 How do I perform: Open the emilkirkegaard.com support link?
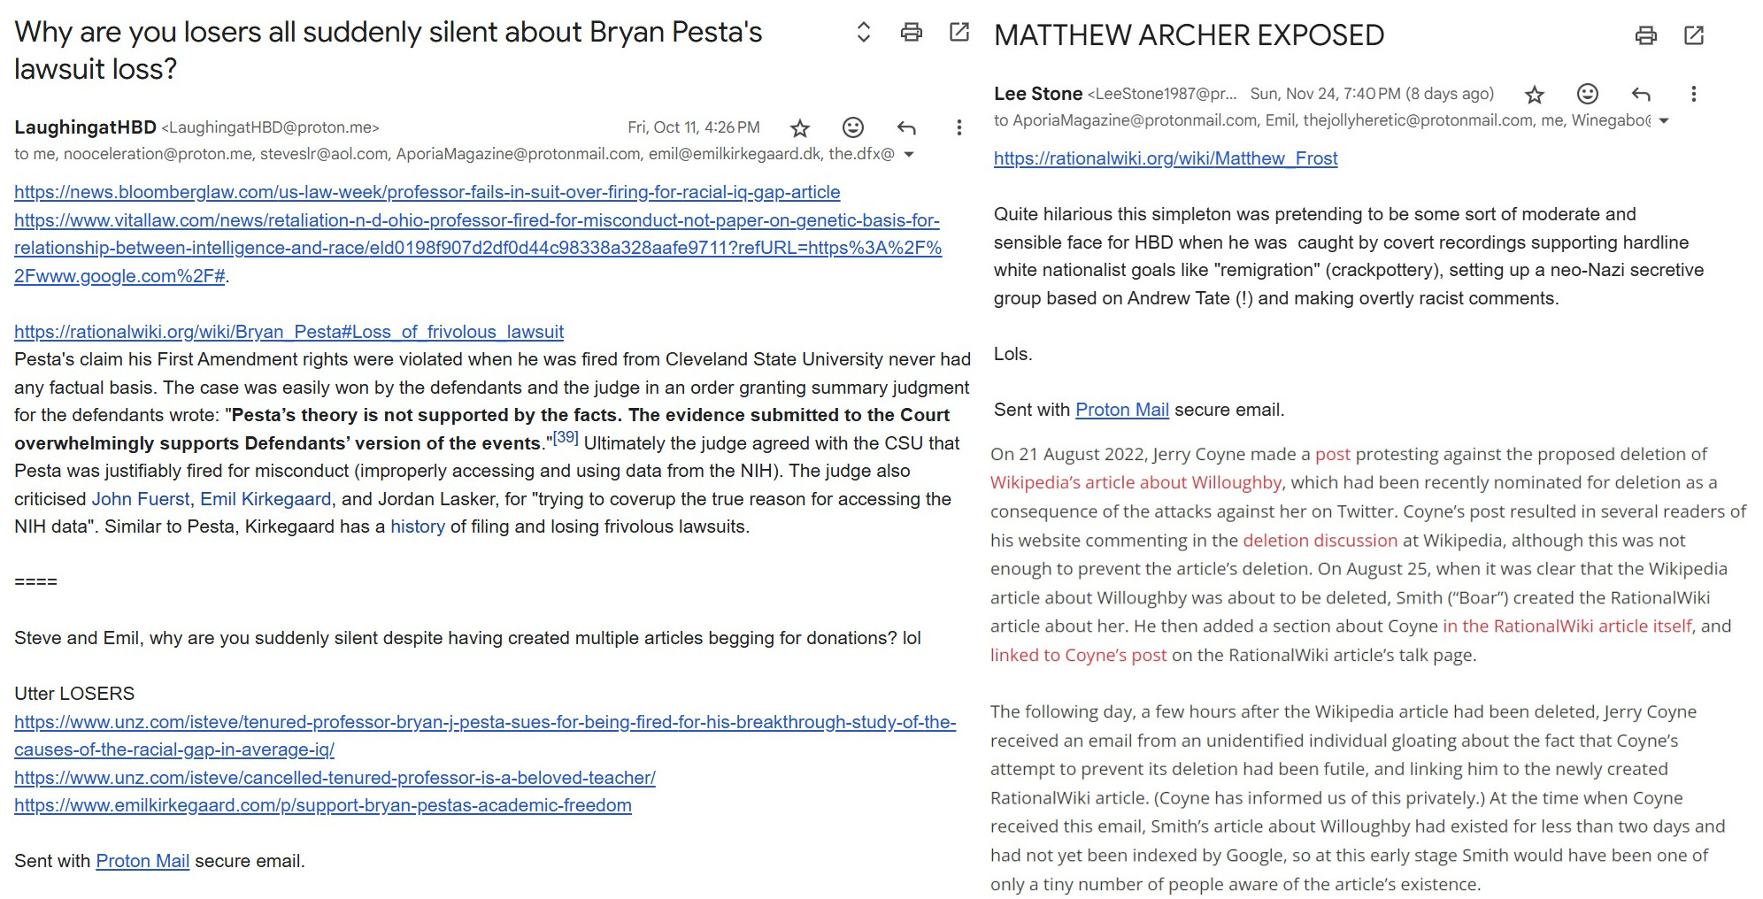(323, 805)
